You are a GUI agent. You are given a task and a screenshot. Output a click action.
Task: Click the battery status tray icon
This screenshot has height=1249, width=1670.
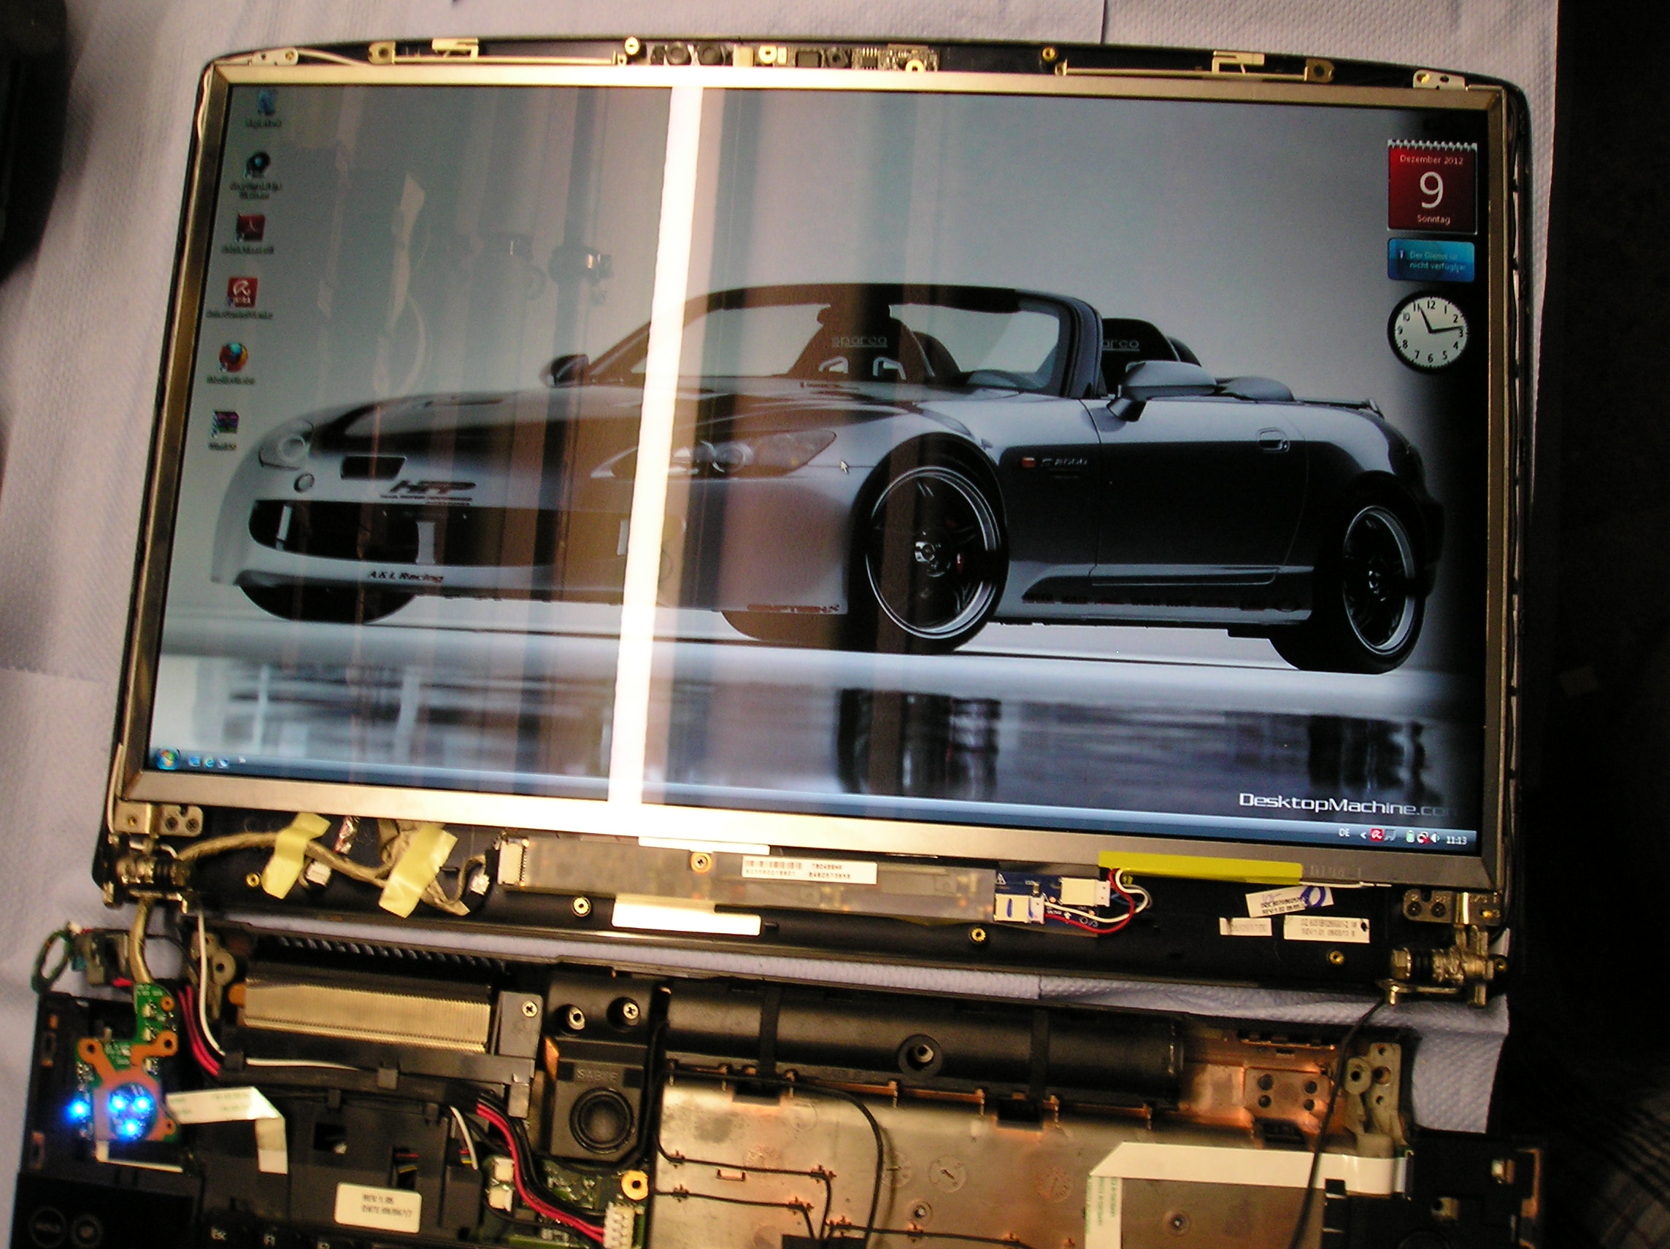(1409, 838)
